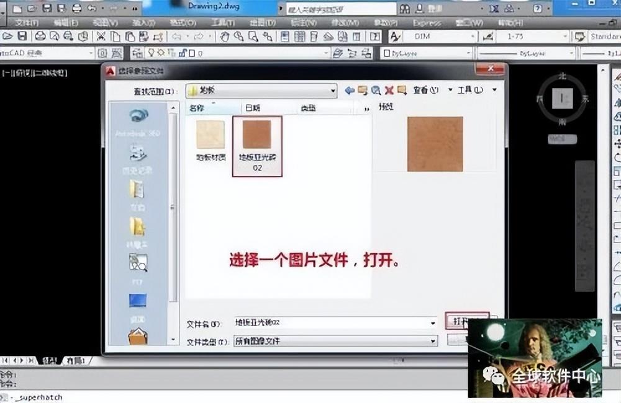Click the Copy icon in standard toolbar
This screenshot has width=621, height=403.
pos(116,37)
